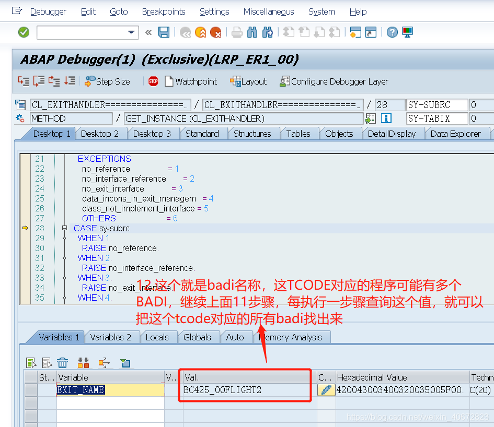
Task: Click the Customize Local Layout monitor icon
Action: click(x=407, y=32)
